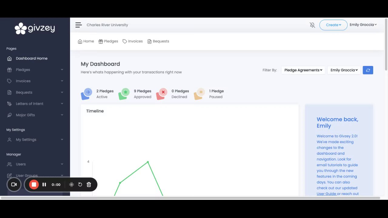Expand the My Settings sidebar section

(62, 140)
